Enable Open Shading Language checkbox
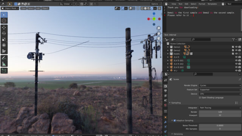Viewport: 242px width, 136px height. tap(200, 98)
